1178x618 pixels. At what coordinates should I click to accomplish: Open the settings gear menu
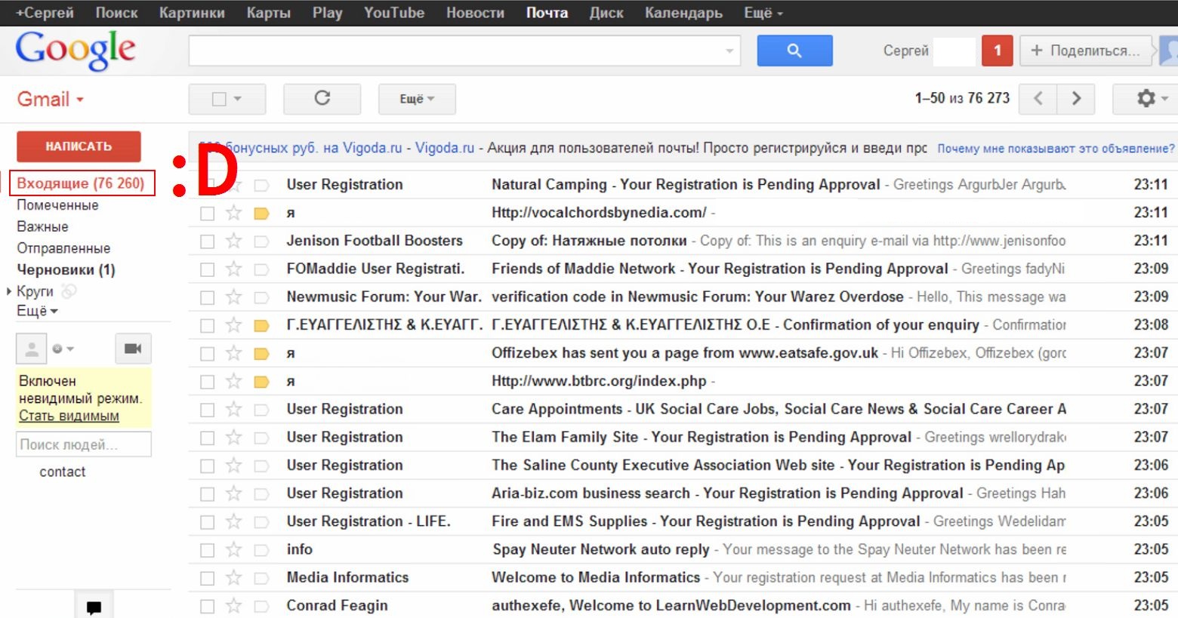click(x=1148, y=99)
